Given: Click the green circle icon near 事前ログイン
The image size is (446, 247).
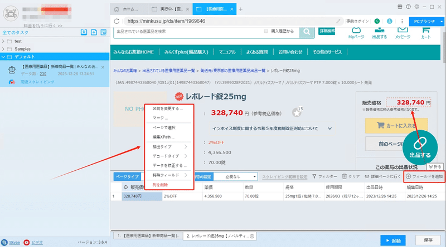Looking at the screenshot, I should click(x=377, y=21).
